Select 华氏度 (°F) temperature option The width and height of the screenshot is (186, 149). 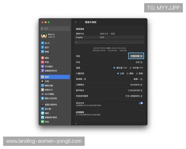click(131, 68)
